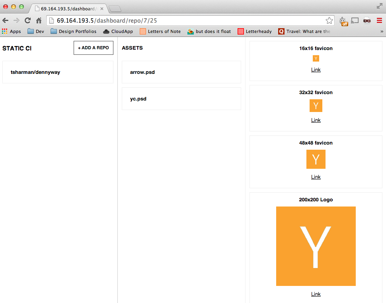Click the + ADD A REPO button
This screenshot has width=386, height=303.
[94, 48]
